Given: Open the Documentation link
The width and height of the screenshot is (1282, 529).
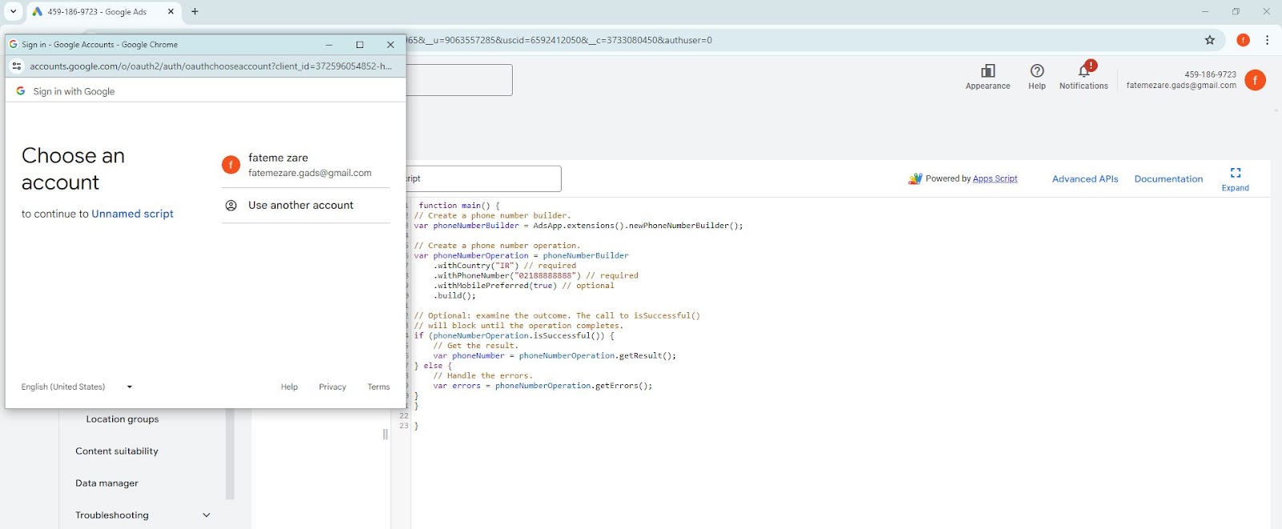Looking at the screenshot, I should pos(1168,179).
